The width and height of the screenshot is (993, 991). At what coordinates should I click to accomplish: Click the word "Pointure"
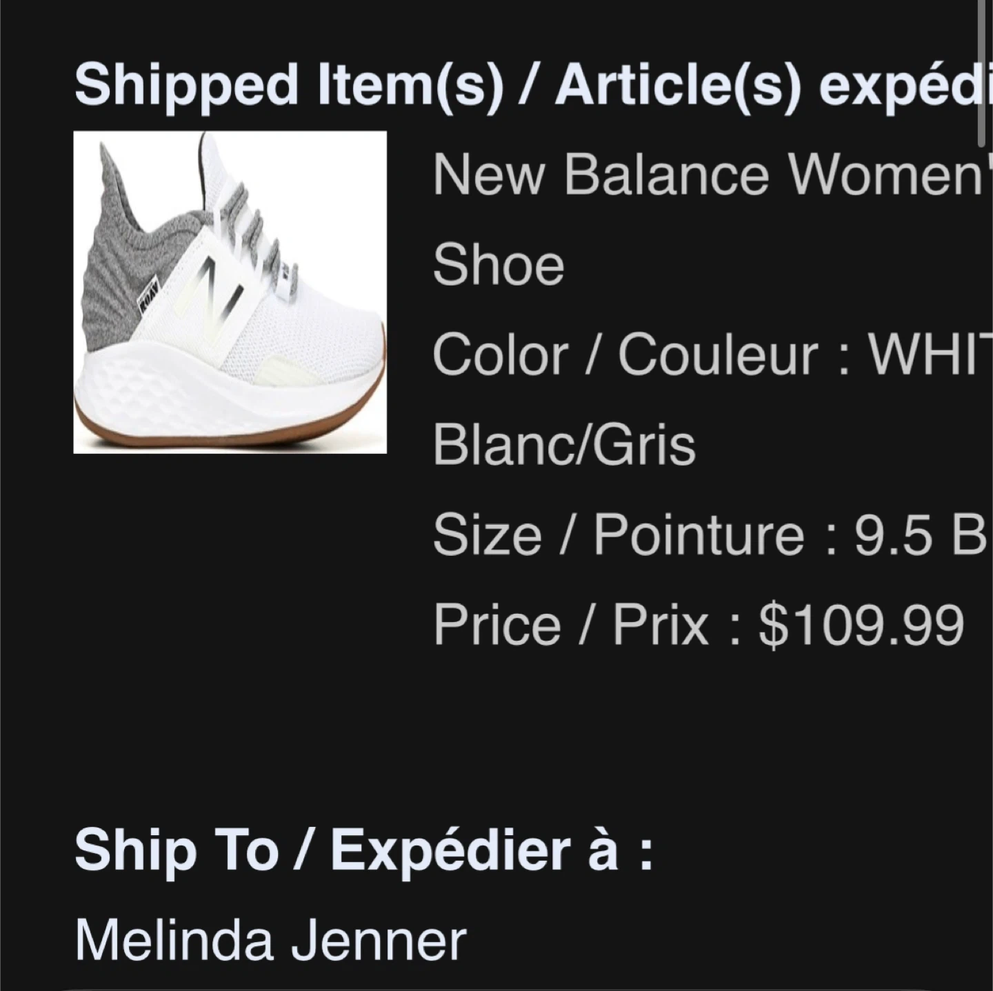click(x=699, y=534)
